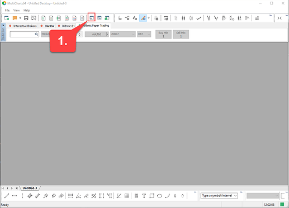Click the red-highlighted toolbar window icon
Screen dimensions: 289x208
click(x=92, y=17)
